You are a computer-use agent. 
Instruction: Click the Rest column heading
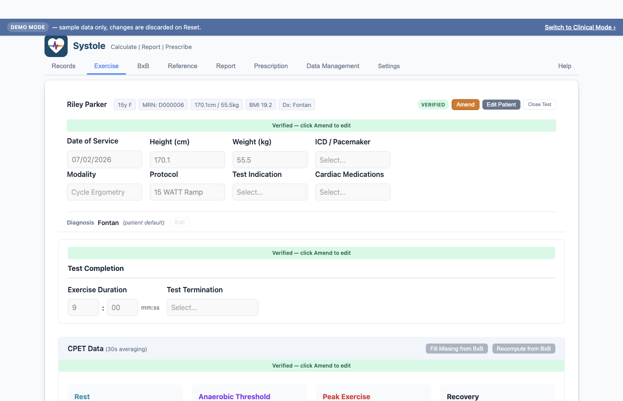click(82, 397)
